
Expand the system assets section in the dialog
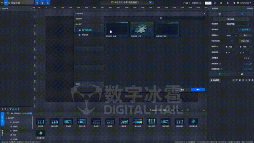pos(89,19)
